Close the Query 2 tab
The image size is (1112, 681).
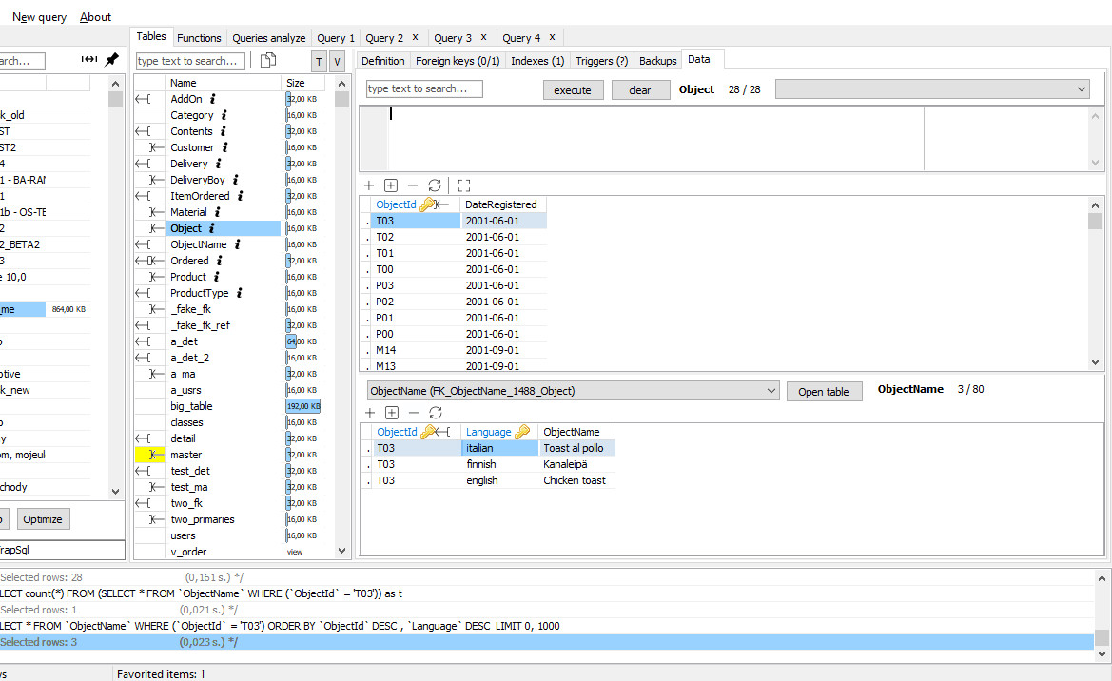click(x=416, y=38)
